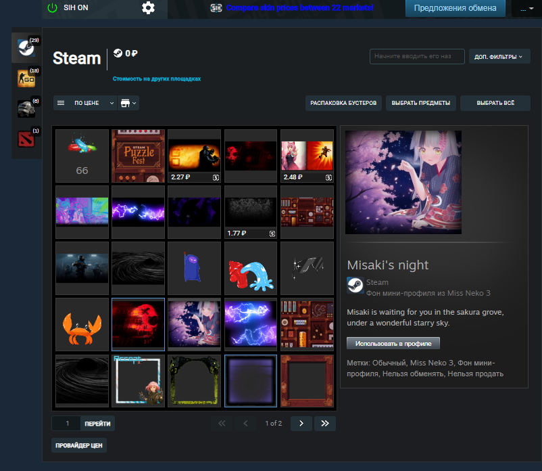This screenshot has height=471, width=542.
Task: Select the gray pattern item priced 1.77 ₽
Action: click(x=251, y=212)
